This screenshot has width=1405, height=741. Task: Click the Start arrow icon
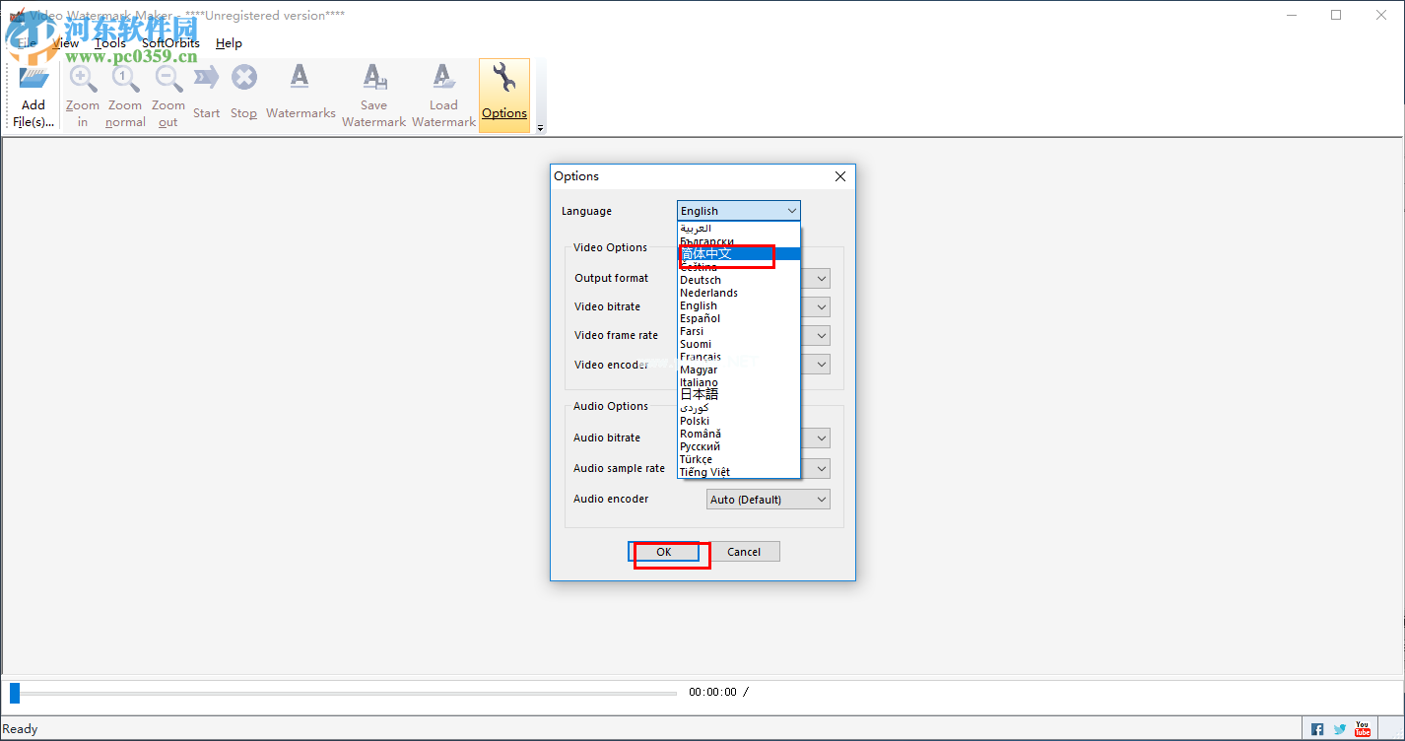206,78
